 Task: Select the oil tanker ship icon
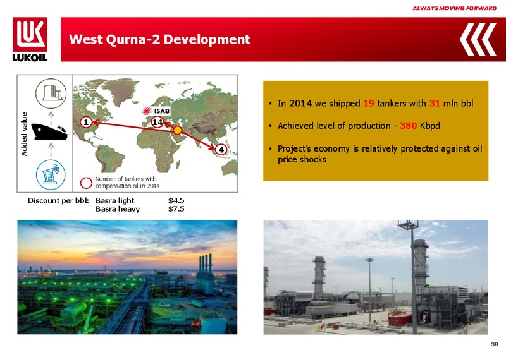tap(49, 132)
